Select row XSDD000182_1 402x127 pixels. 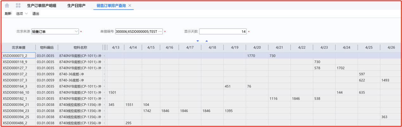click(x=201, y=98)
